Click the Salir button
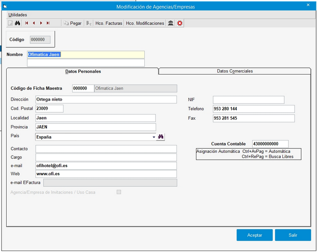Viewport: 317px width, 252px height. (292, 235)
